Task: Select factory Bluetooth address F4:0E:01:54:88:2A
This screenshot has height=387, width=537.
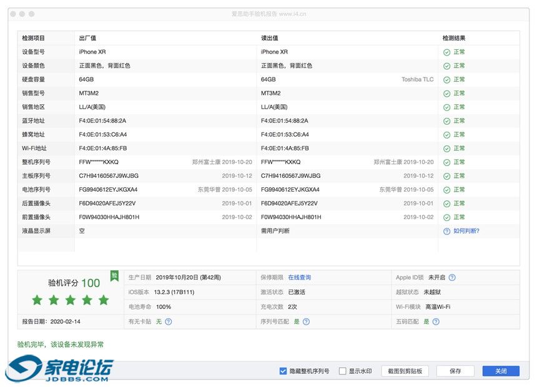Action: coord(102,120)
